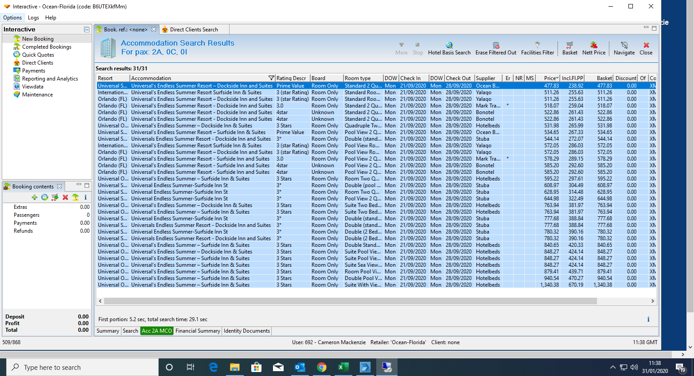The image size is (694, 376).
Task: Open Outlook from the taskbar
Action: 300,367
